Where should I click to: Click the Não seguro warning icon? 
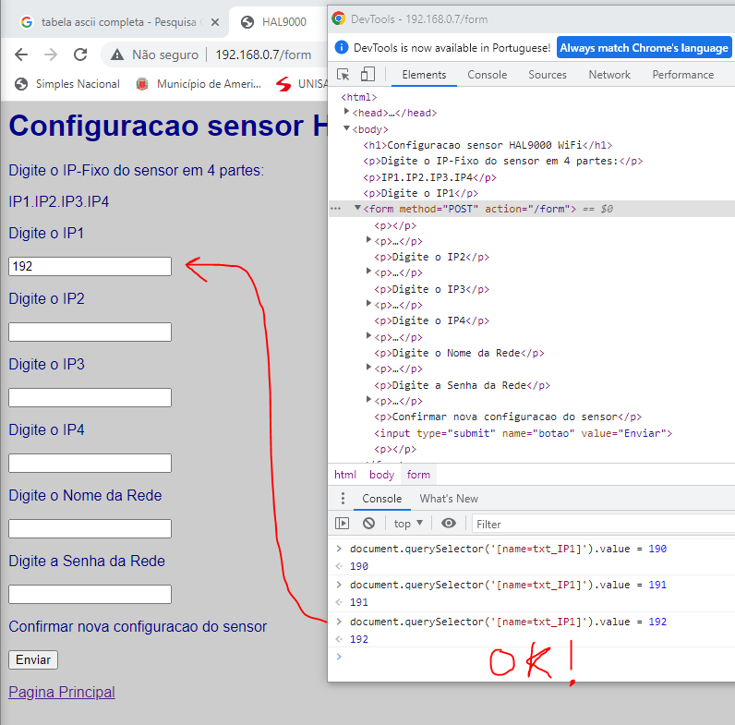click(117, 54)
